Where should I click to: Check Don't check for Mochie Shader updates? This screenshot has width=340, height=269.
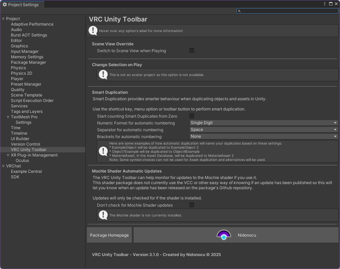pos(192,205)
